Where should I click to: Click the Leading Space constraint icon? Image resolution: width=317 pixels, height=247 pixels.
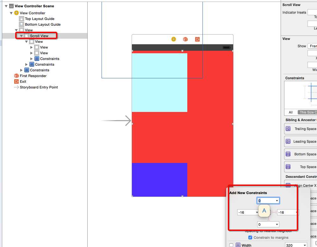point(288,141)
